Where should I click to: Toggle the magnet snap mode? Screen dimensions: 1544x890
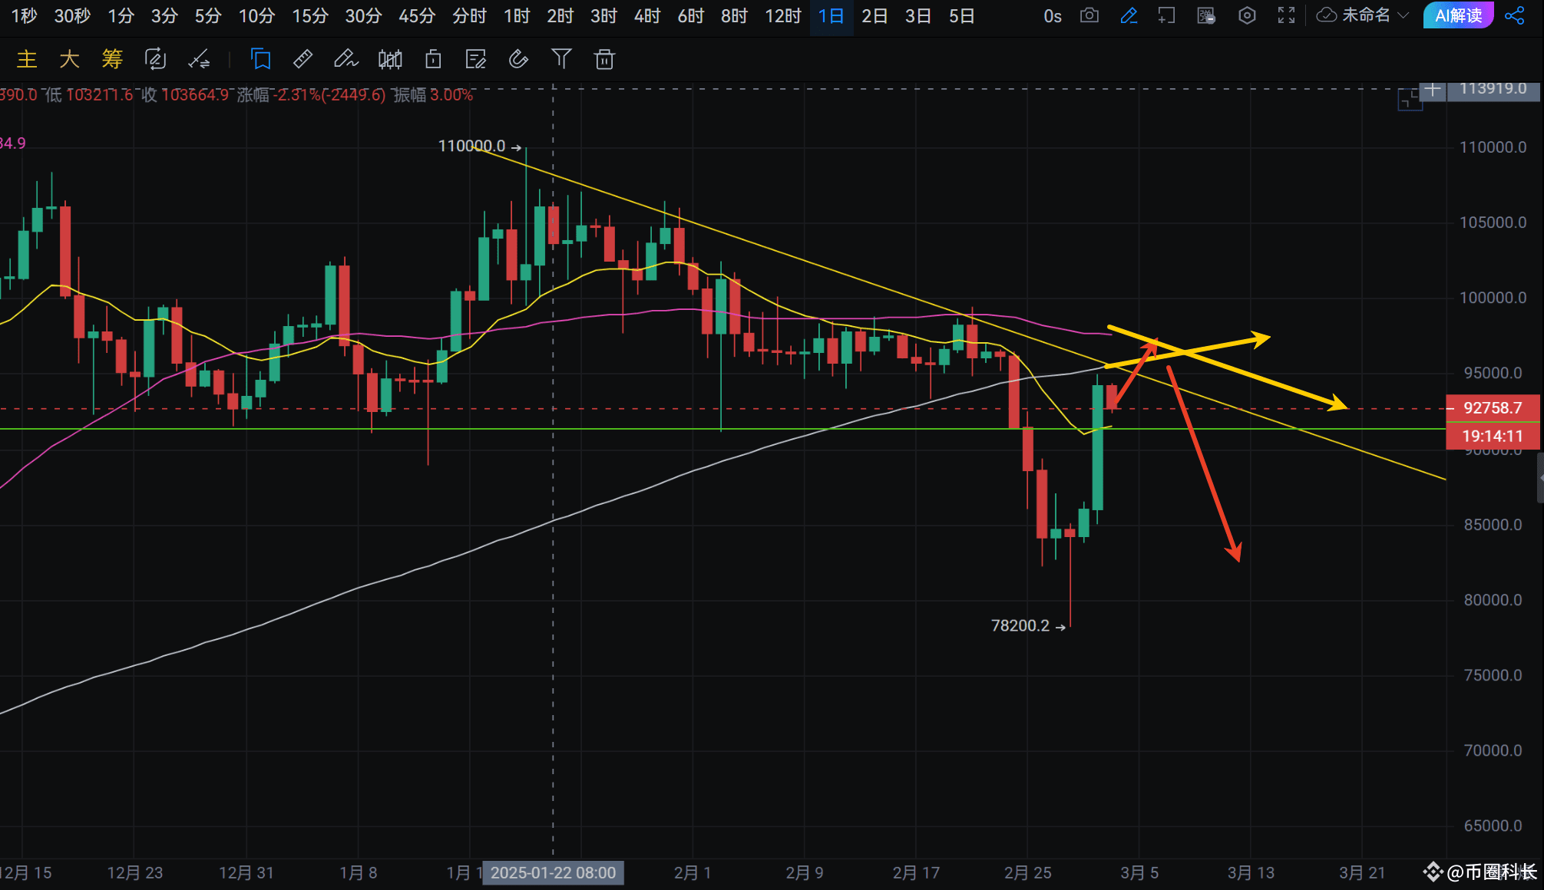(518, 59)
